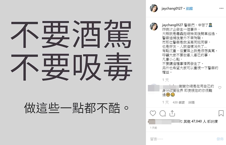
Task: Open the three-dot more options menu
Action: pos(221,8)
